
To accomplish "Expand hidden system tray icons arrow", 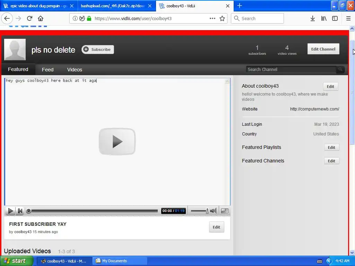I will [329, 261].
